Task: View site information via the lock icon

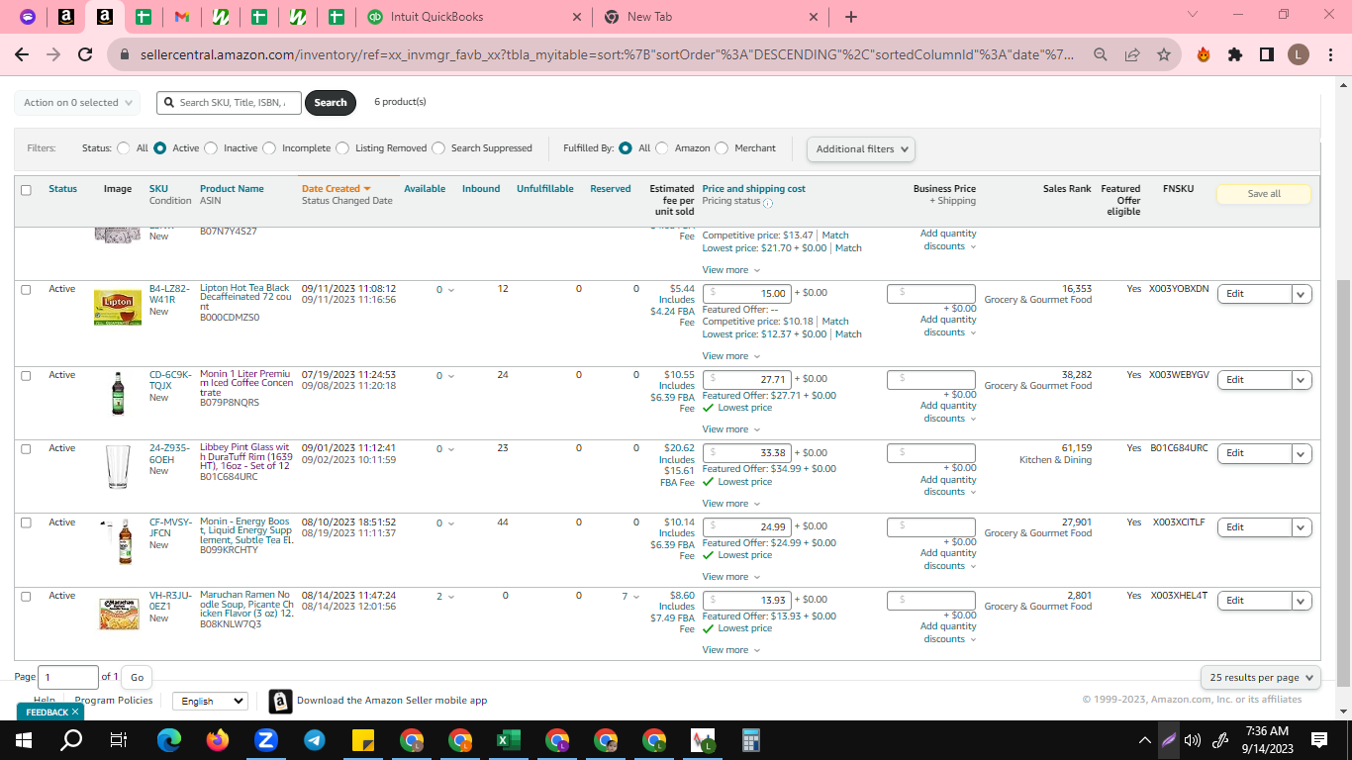Action: (125, 55)
